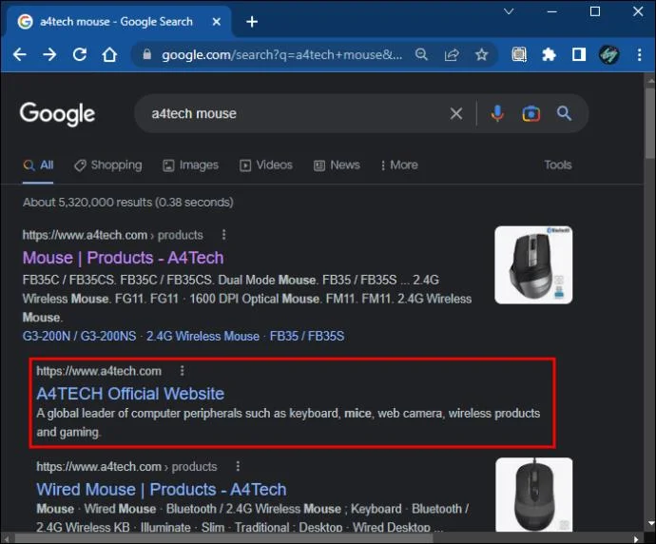The height and width of the screenshot is (544, 656).
Task: Switch to Videos results tab
Action: [x=266, y=165]
